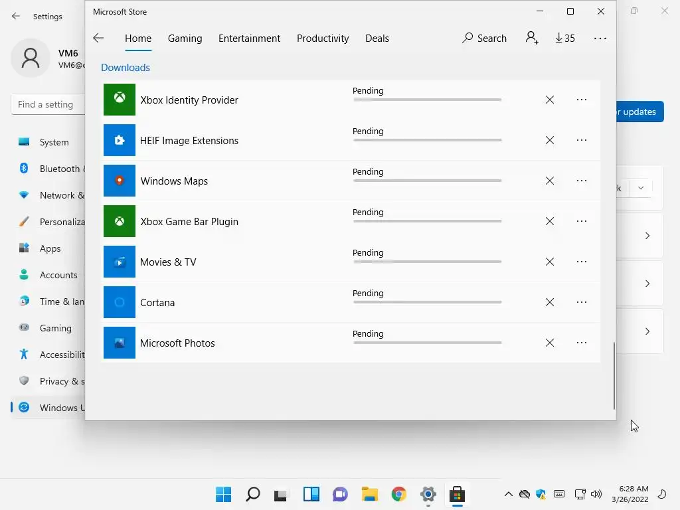Click the Cortana app icon
The height and width of the screenshot is (510, 680).
(x=120, y=302)
